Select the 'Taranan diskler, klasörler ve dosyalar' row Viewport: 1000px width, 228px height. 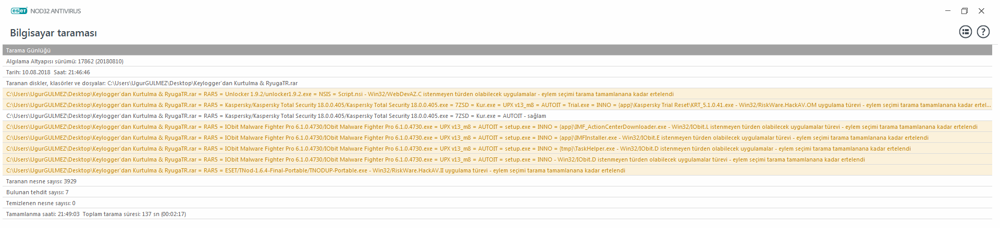coord(497,83)
